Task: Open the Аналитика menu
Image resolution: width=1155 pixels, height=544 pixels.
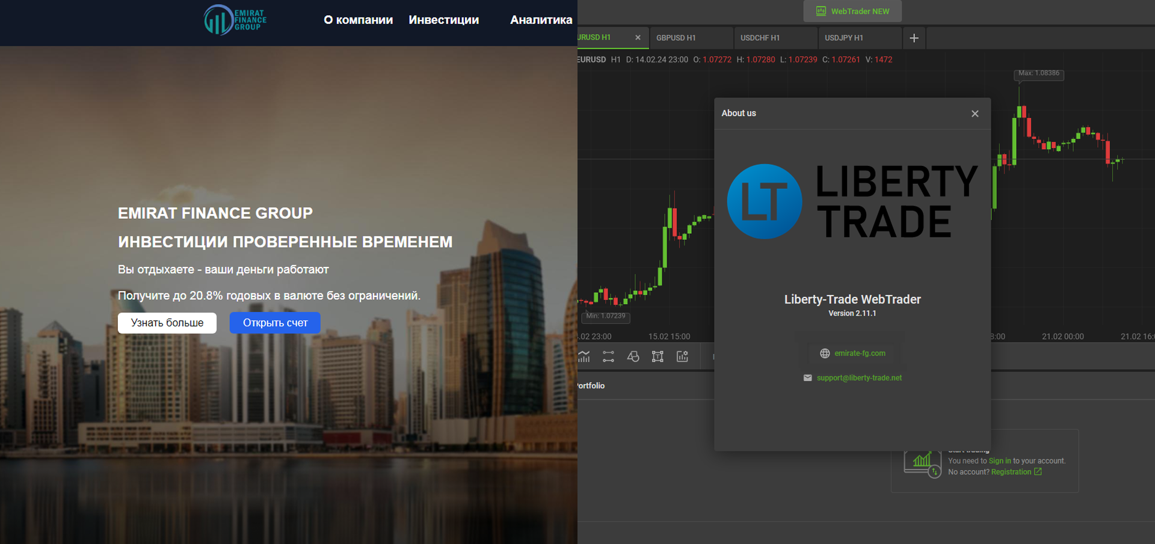Action: coord(541,20)
